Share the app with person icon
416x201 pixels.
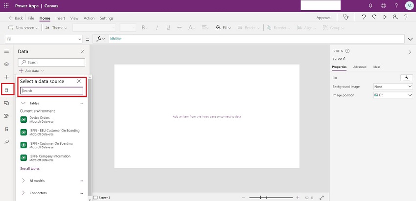395,17
